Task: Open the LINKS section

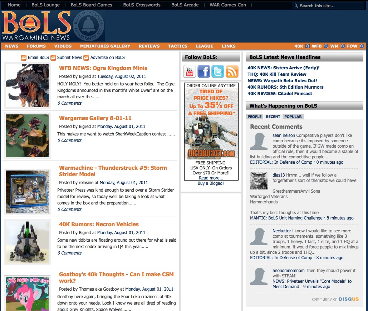Action: [229, 46]
